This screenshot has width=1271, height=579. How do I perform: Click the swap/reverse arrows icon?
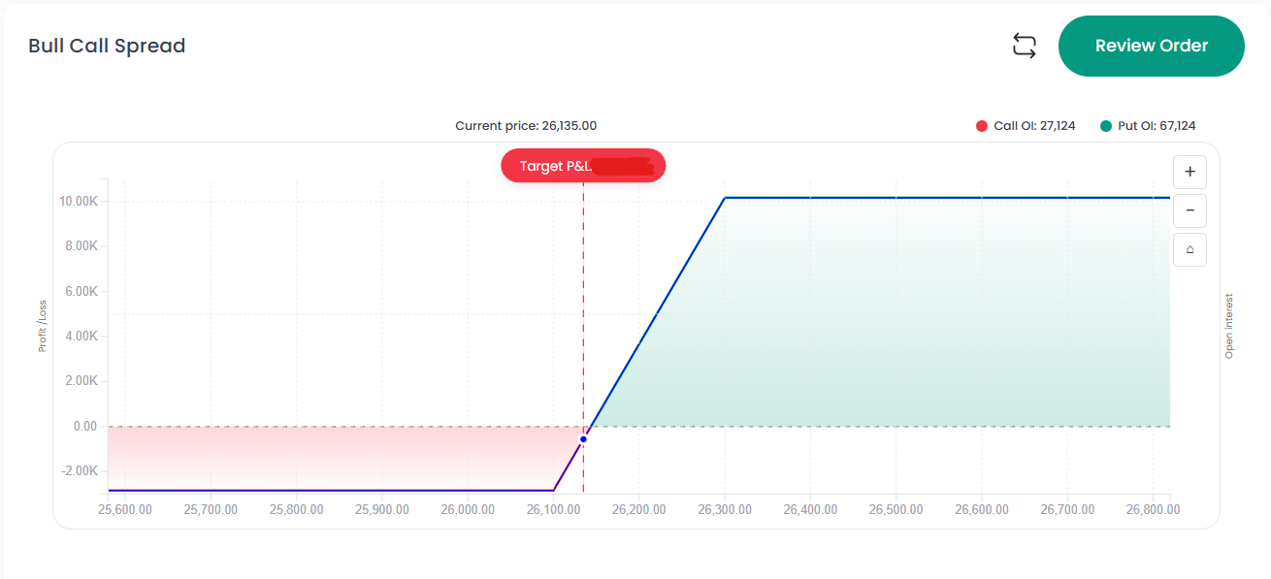click(x=1025, y=46)
